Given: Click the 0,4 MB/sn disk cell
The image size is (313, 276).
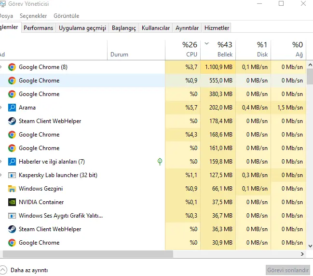Looking at the screenshot, I should click(x=253, y=108).
